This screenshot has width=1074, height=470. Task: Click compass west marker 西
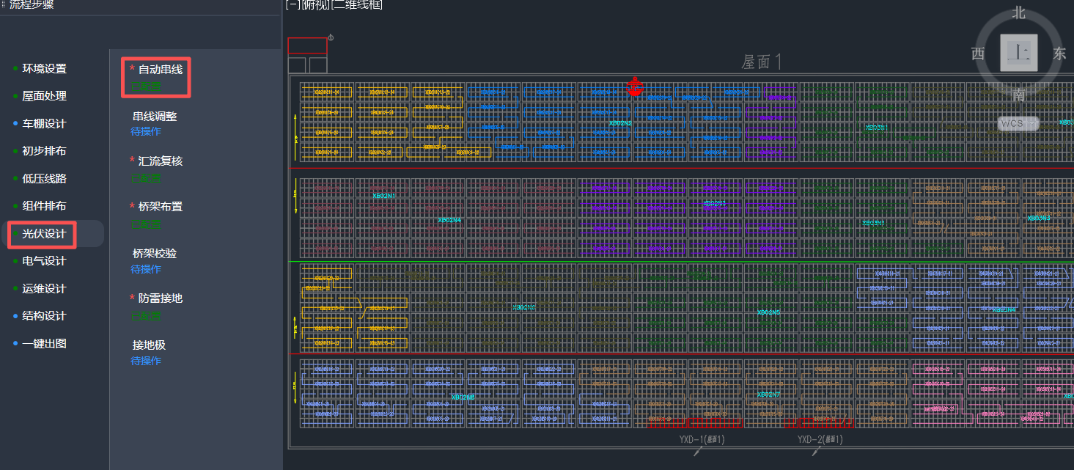[x=977, y=54]
